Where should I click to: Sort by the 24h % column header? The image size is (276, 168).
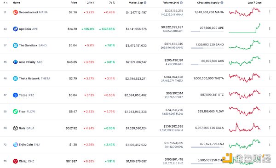pyautogui.click(x=91, y=3)
